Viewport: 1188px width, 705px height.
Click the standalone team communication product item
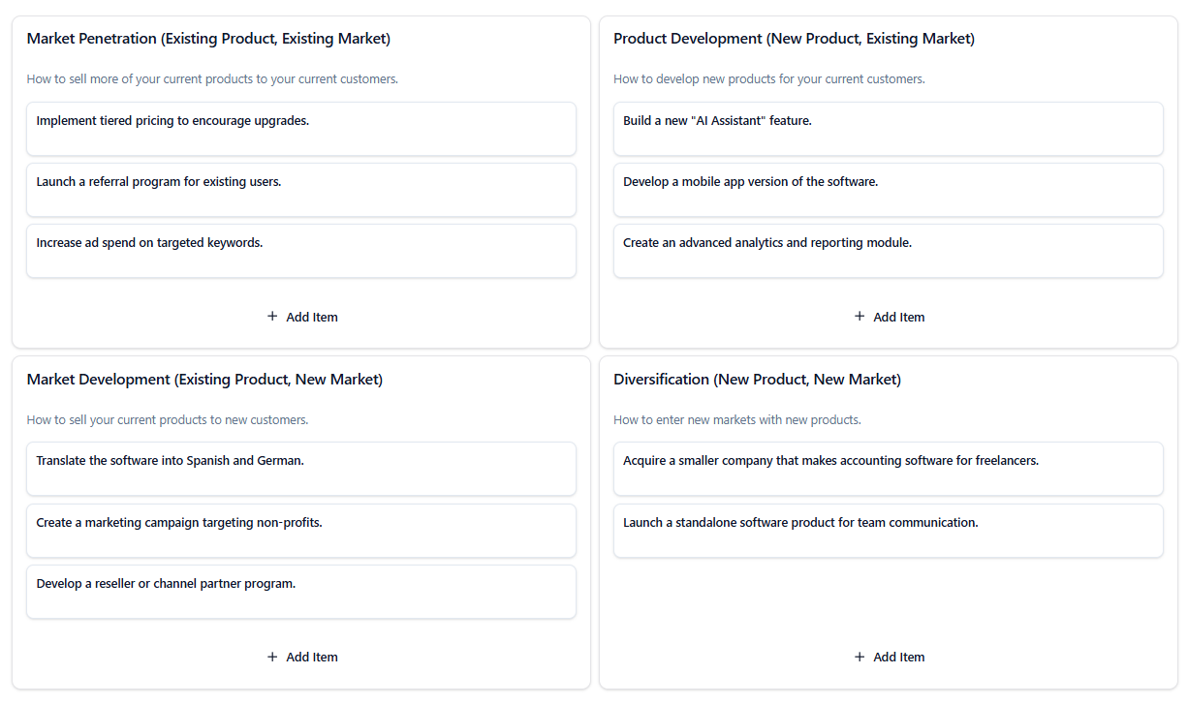click(888, 531)
